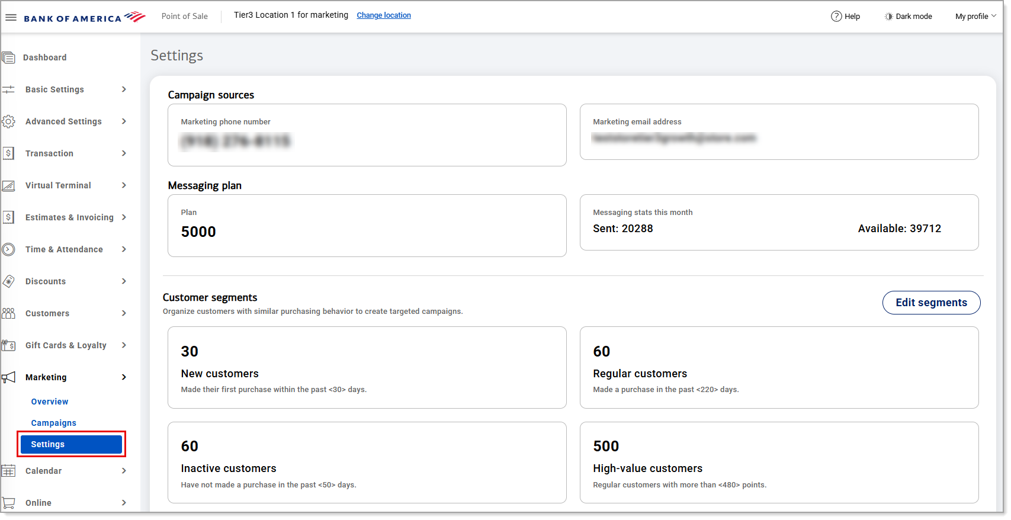
Task: Click the Advanced Settings gear icon
Action: (8, 121)
